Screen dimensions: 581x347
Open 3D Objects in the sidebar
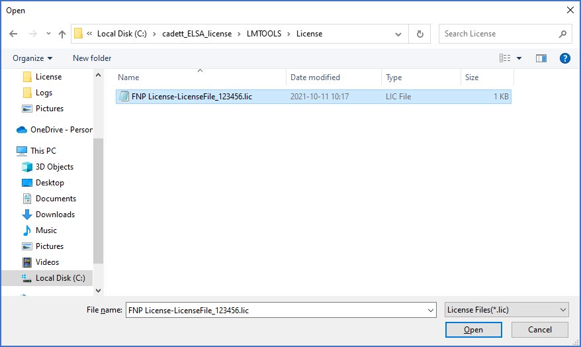[54, 167]
